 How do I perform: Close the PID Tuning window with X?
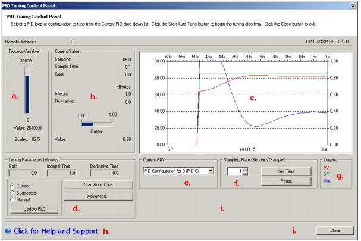coord(353,5)
